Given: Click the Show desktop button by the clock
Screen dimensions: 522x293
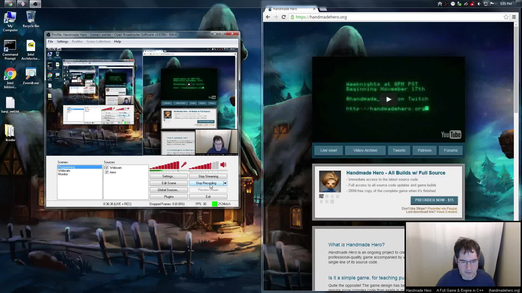Looking at the screenshot, I should tap(519, 4).
